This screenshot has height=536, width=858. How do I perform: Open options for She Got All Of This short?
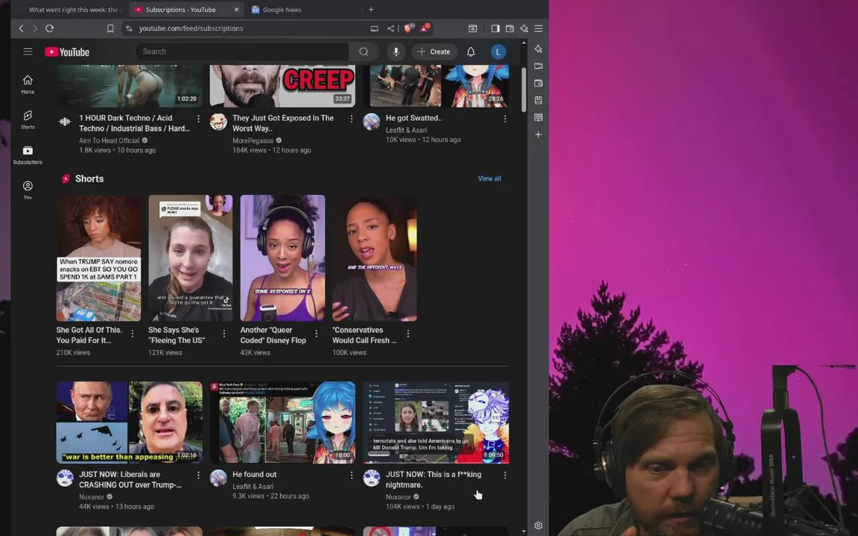tap(133, 334)
